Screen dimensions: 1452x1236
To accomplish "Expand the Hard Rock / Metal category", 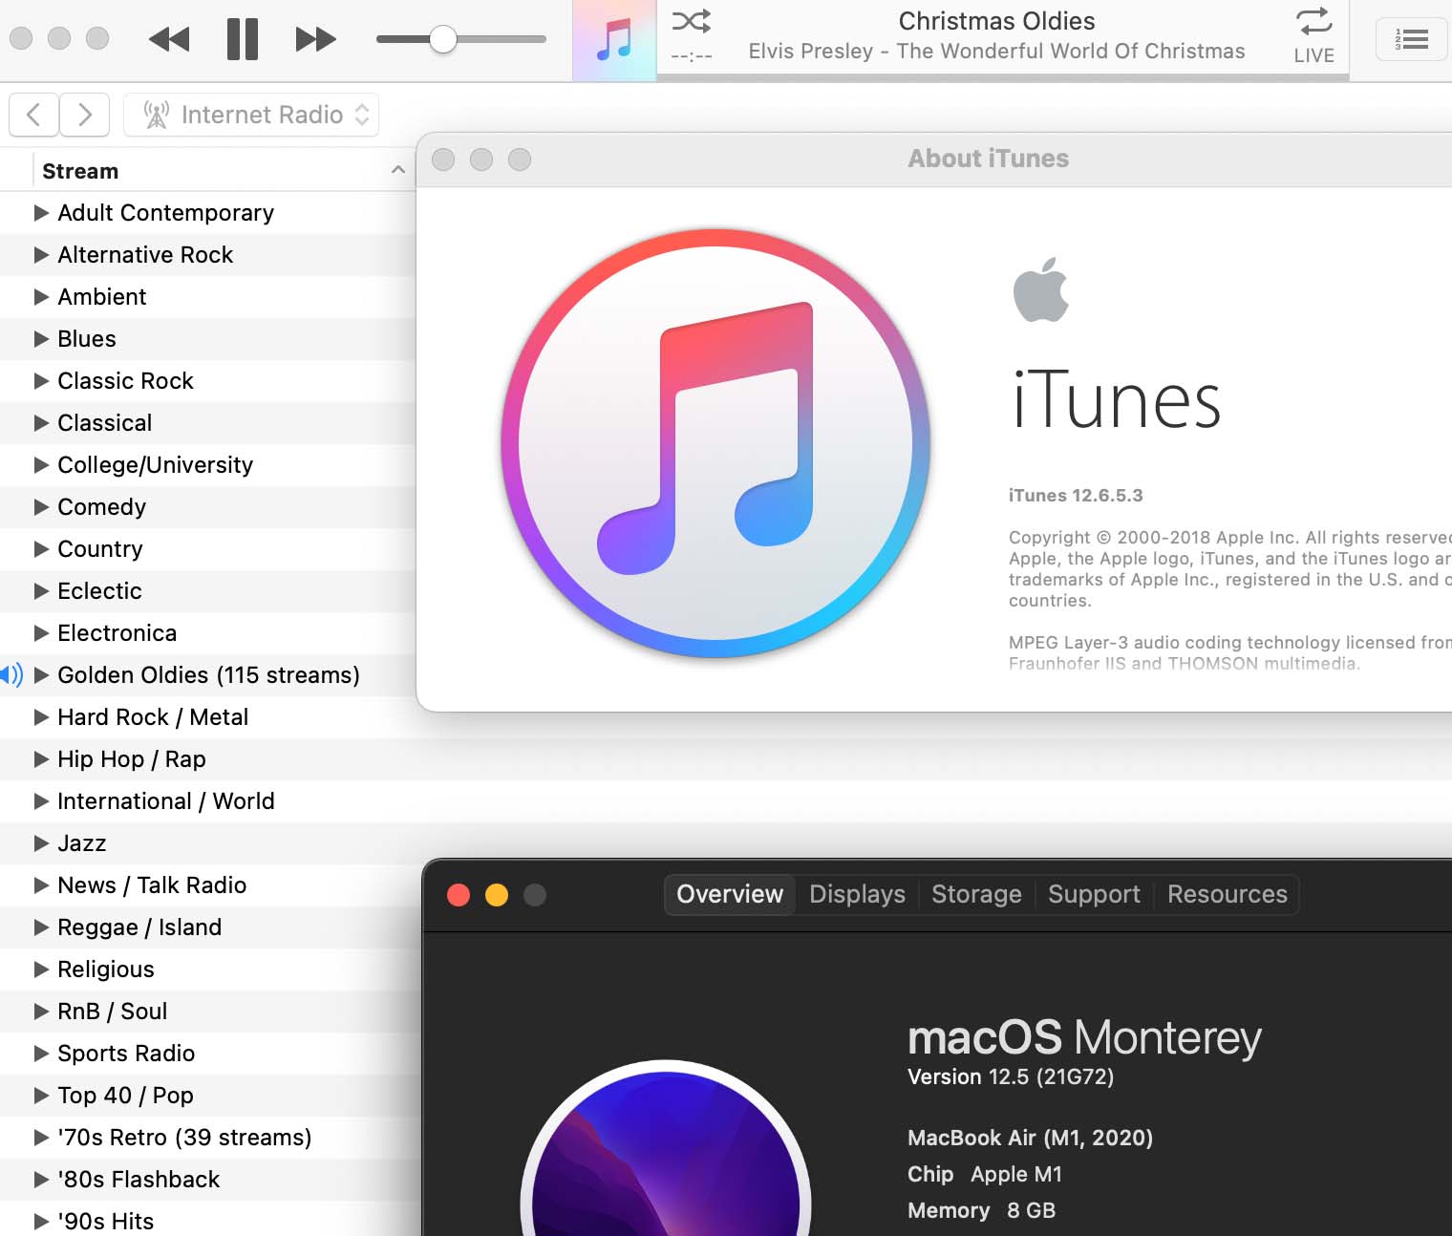I will pos(41,717).
